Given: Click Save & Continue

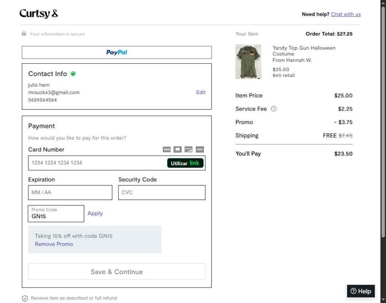Looking at the screenshot, I should click(x=116, y=272).
